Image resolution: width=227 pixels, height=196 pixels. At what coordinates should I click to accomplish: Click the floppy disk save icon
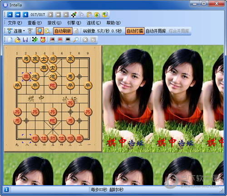[x=25, y=40]
